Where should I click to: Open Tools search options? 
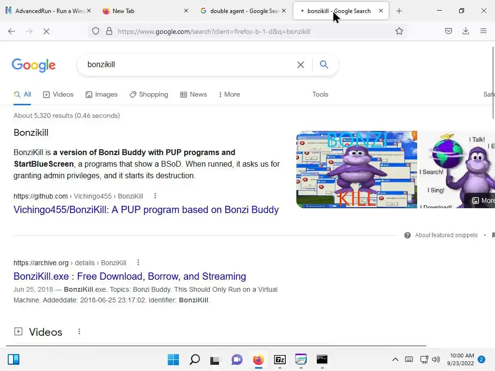320,94
